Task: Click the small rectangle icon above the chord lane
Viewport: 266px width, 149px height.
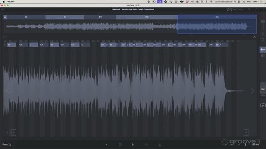Action: pyautogui.click(x=5, y=37)
